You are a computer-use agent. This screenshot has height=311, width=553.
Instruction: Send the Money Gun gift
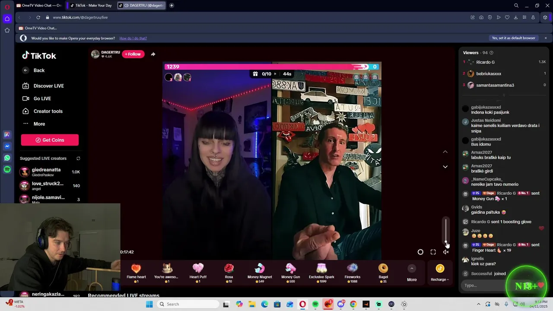[x=291, y=273]
